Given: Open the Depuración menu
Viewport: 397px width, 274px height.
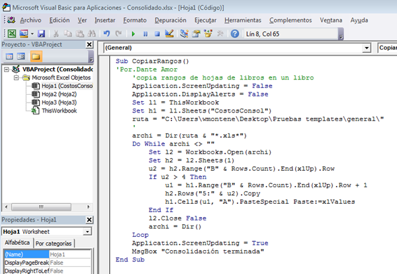Looking at the screenshot, I should 170,20.
